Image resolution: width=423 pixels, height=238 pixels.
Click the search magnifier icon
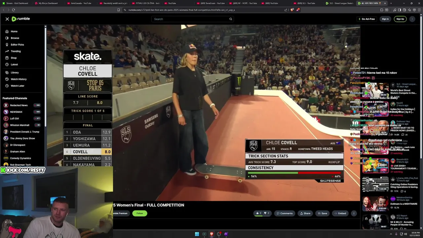tap(231, 19)
